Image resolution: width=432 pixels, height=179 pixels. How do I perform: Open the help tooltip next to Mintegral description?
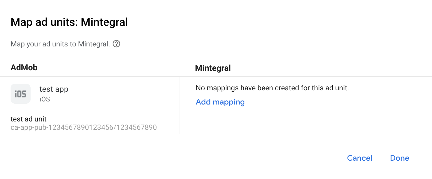[116, 44]
